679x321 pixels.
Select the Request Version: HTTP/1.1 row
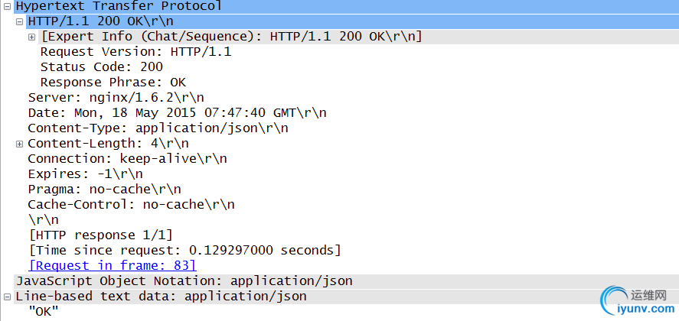(136, 52)
